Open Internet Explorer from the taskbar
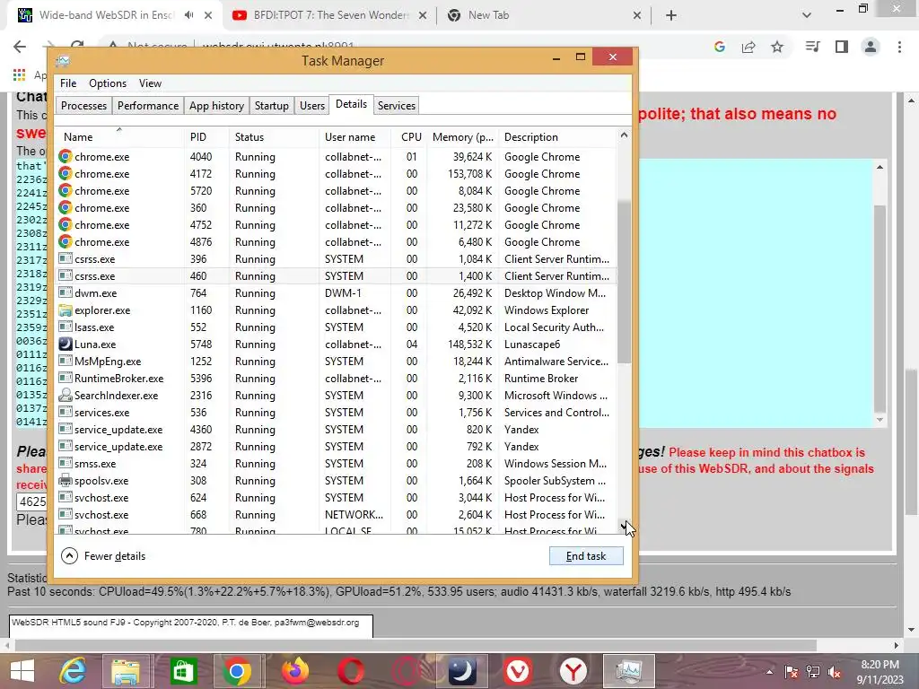Viewport: 919px width, 689px height. coord(73,671)
